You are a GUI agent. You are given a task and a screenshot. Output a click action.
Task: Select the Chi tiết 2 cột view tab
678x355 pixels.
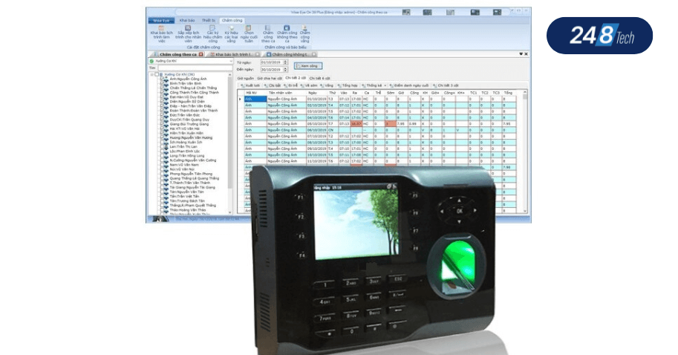pos(296,78)
